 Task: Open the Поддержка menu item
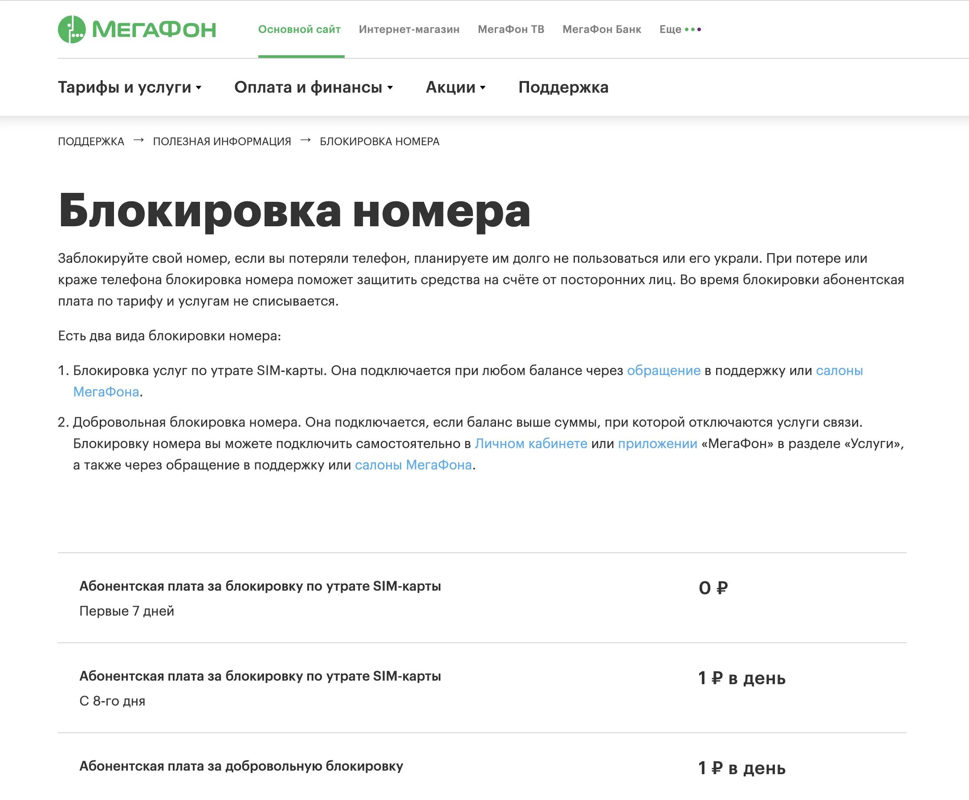click(x=563, y=87)
